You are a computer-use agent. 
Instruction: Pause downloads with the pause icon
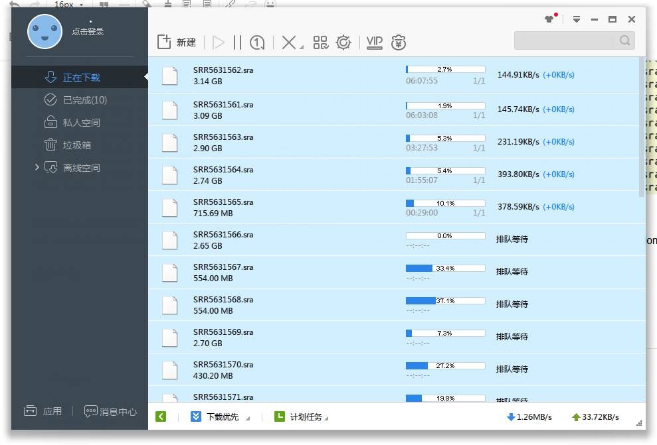[x=237, y=42]
